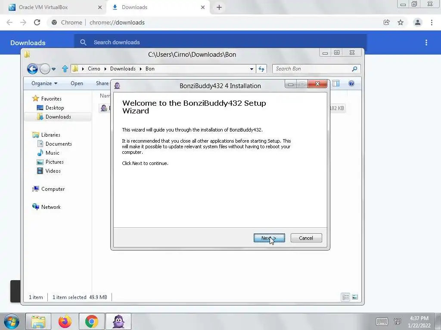Open the Chrome three-dot menu
This screenshot has height=330, width=441.
point(432,22)
